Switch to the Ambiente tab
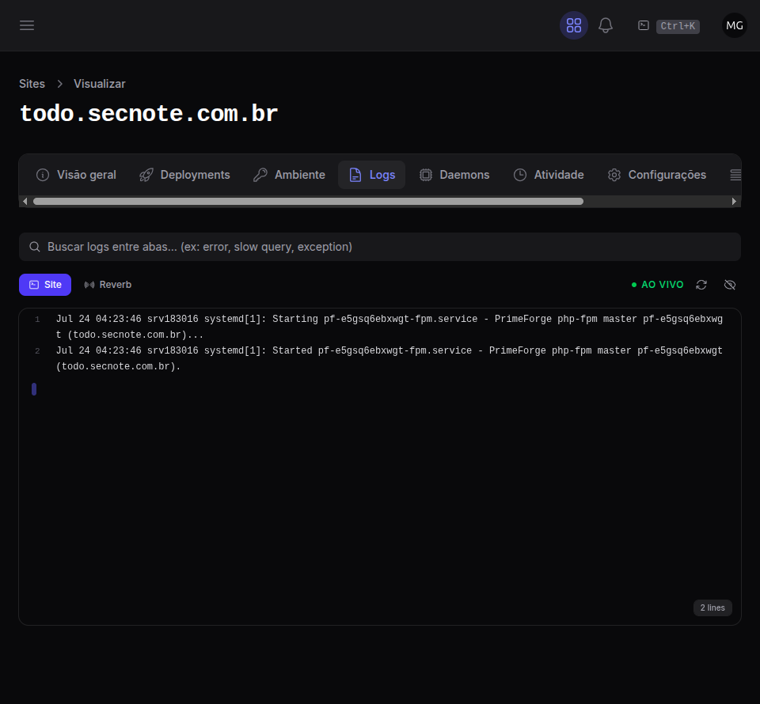The height and width of the screenshot is (704, 760). 290,175
